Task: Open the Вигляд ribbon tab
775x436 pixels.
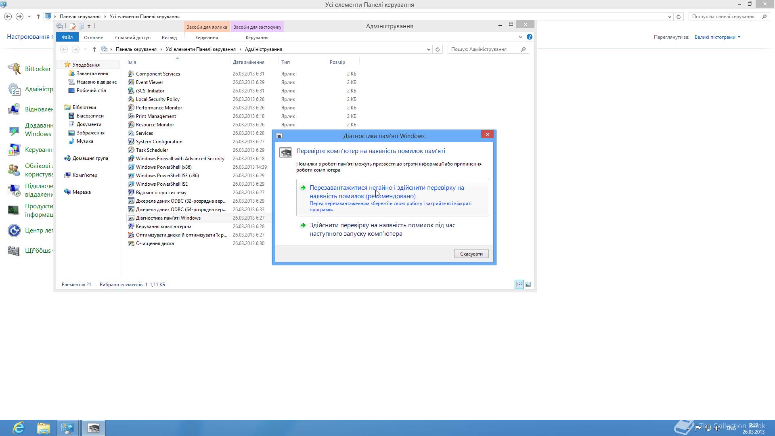Action: [x=169, y=38]
